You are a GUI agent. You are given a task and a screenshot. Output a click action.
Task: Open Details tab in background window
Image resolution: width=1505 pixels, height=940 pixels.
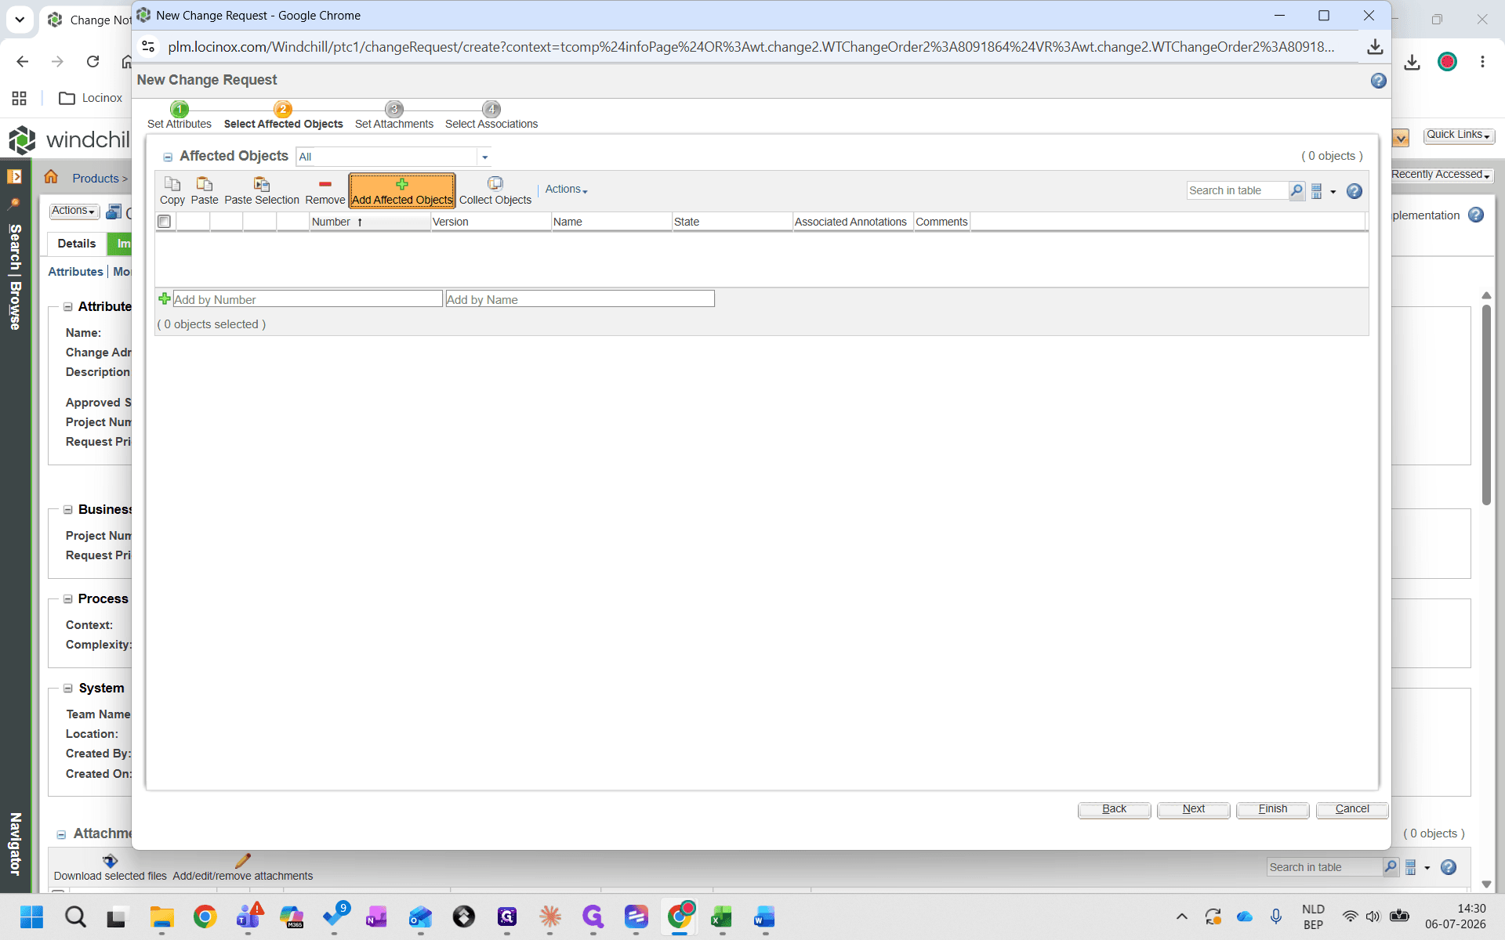tap(77, 244)
